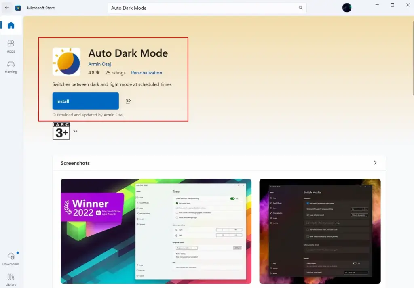Screen dimensions: 414x288
Task: Close the Microsoft Store window
Action: point(408,5)
